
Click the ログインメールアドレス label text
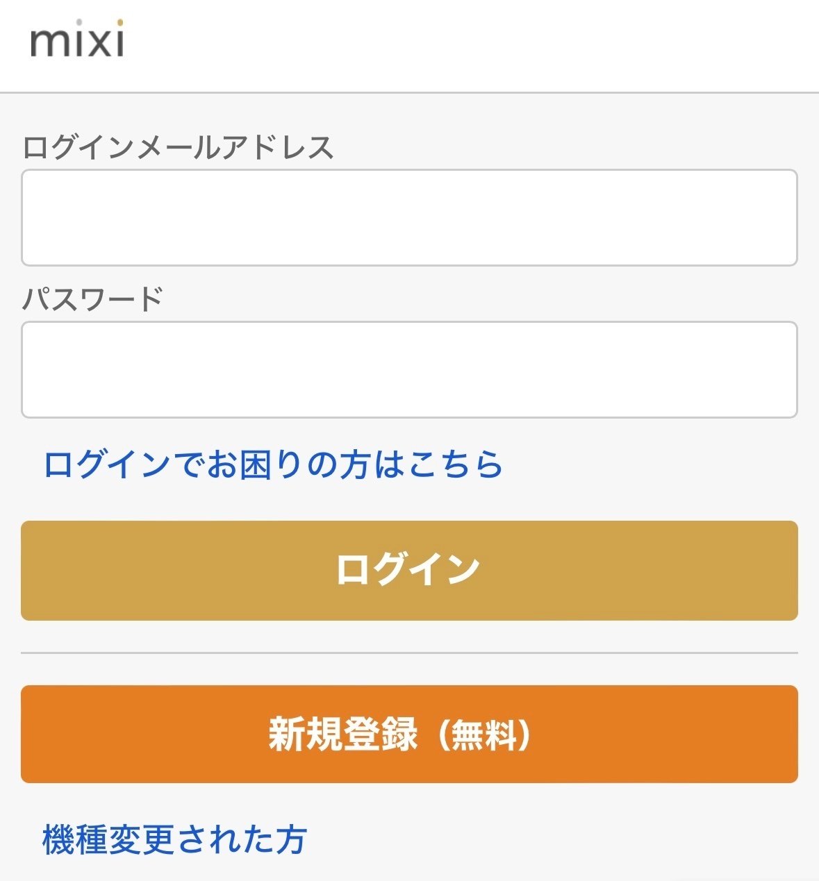tap(178, 148)
